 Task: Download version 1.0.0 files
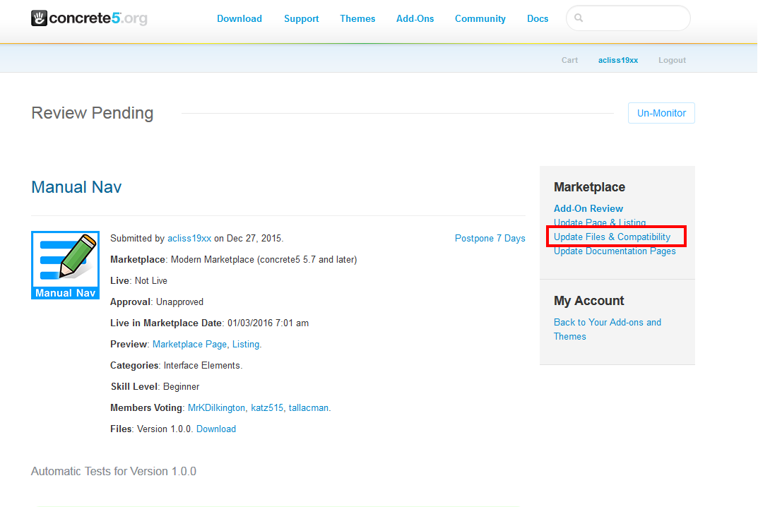tap(216, 429)
